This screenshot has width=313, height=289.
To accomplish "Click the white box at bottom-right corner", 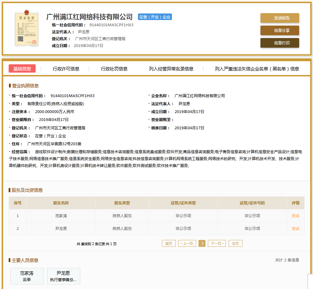I will click(x=310, y=281).
